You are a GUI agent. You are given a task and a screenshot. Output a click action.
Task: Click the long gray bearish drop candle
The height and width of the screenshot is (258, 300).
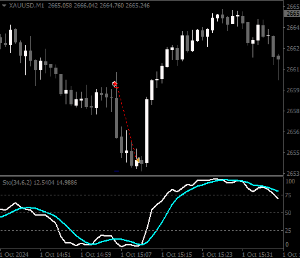point(116,118)
